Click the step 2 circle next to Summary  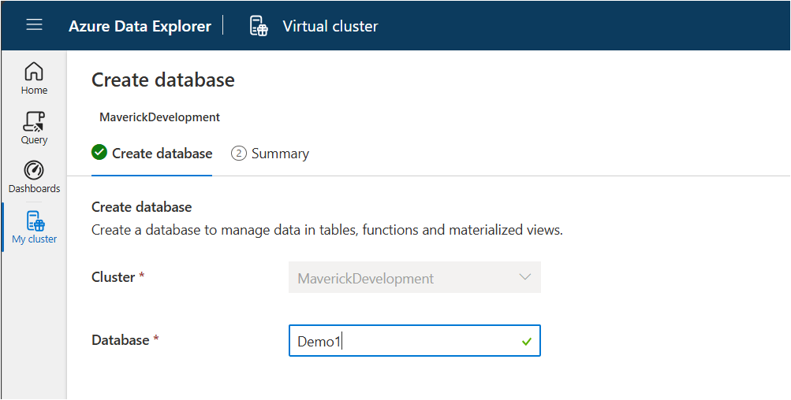(x=238, y=154)
